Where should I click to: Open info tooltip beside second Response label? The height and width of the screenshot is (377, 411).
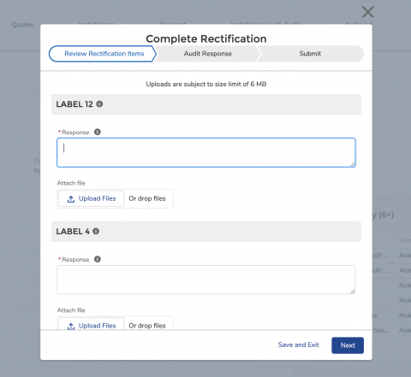pyautogui.click(x=98, y=259)
